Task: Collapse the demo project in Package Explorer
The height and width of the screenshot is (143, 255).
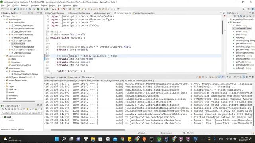Action: pos(2,16)
